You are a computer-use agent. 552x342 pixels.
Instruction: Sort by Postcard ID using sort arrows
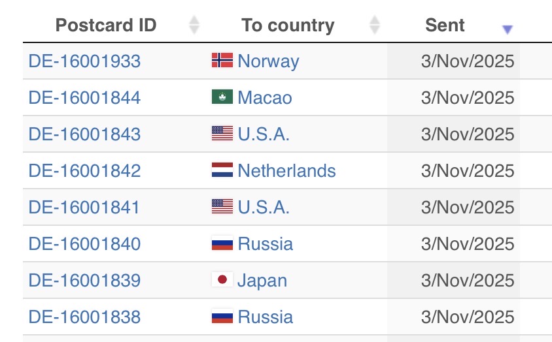[x=194, y=25]
